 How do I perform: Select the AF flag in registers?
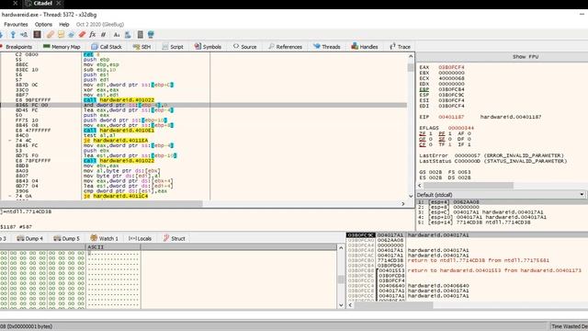(x=460, y=133)
